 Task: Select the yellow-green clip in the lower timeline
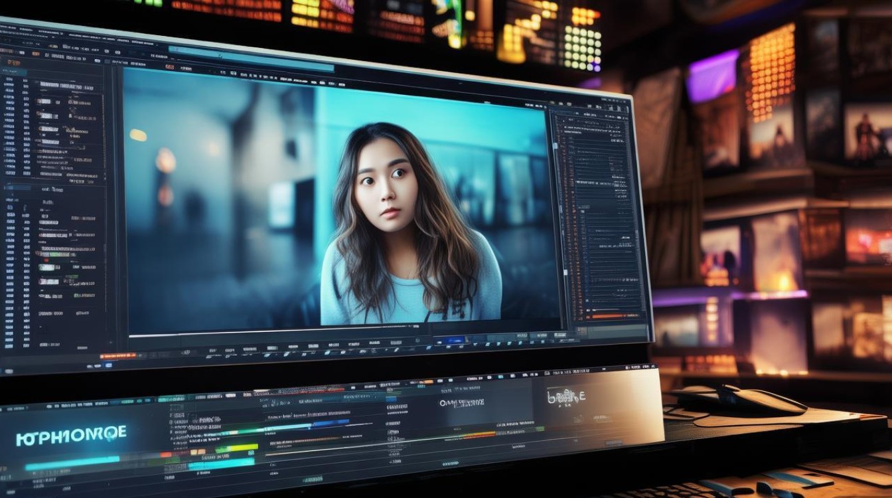tap(236, 449)
